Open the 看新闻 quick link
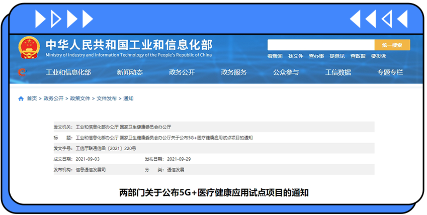 tap(275, 56)
